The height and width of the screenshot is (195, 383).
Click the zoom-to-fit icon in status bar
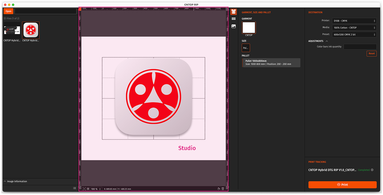[x=85, y=189]
